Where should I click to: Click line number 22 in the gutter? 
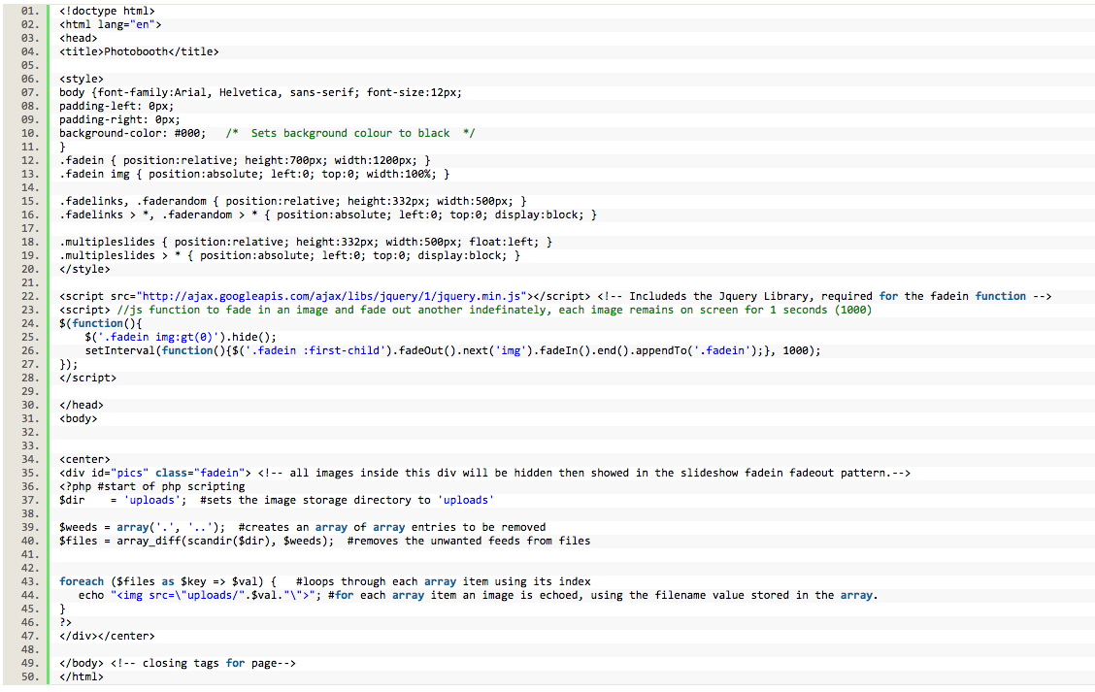(x=29, y=296)
